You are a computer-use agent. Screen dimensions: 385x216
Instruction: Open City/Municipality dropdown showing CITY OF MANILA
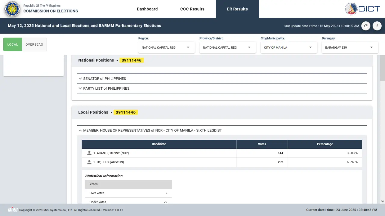click(x=289, y=47)
